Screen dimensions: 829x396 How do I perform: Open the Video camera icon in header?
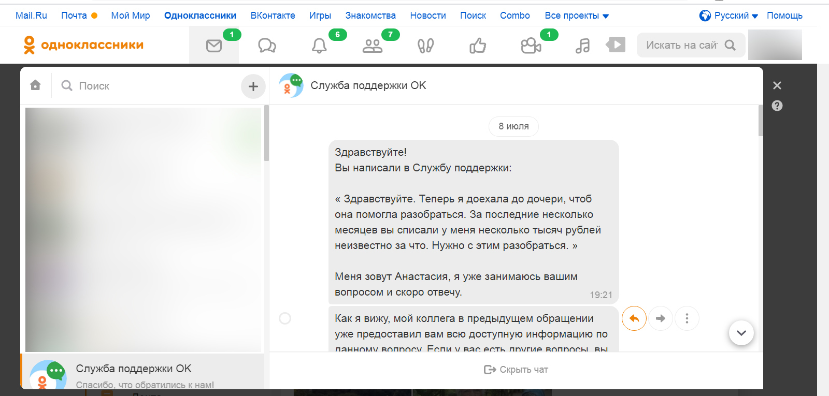coord(531,46)
